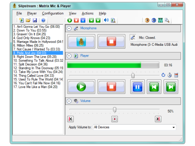Select the highlighted track 8. Pride And Joy
This screenshot has width=195, height=146.
click(38, 53)
